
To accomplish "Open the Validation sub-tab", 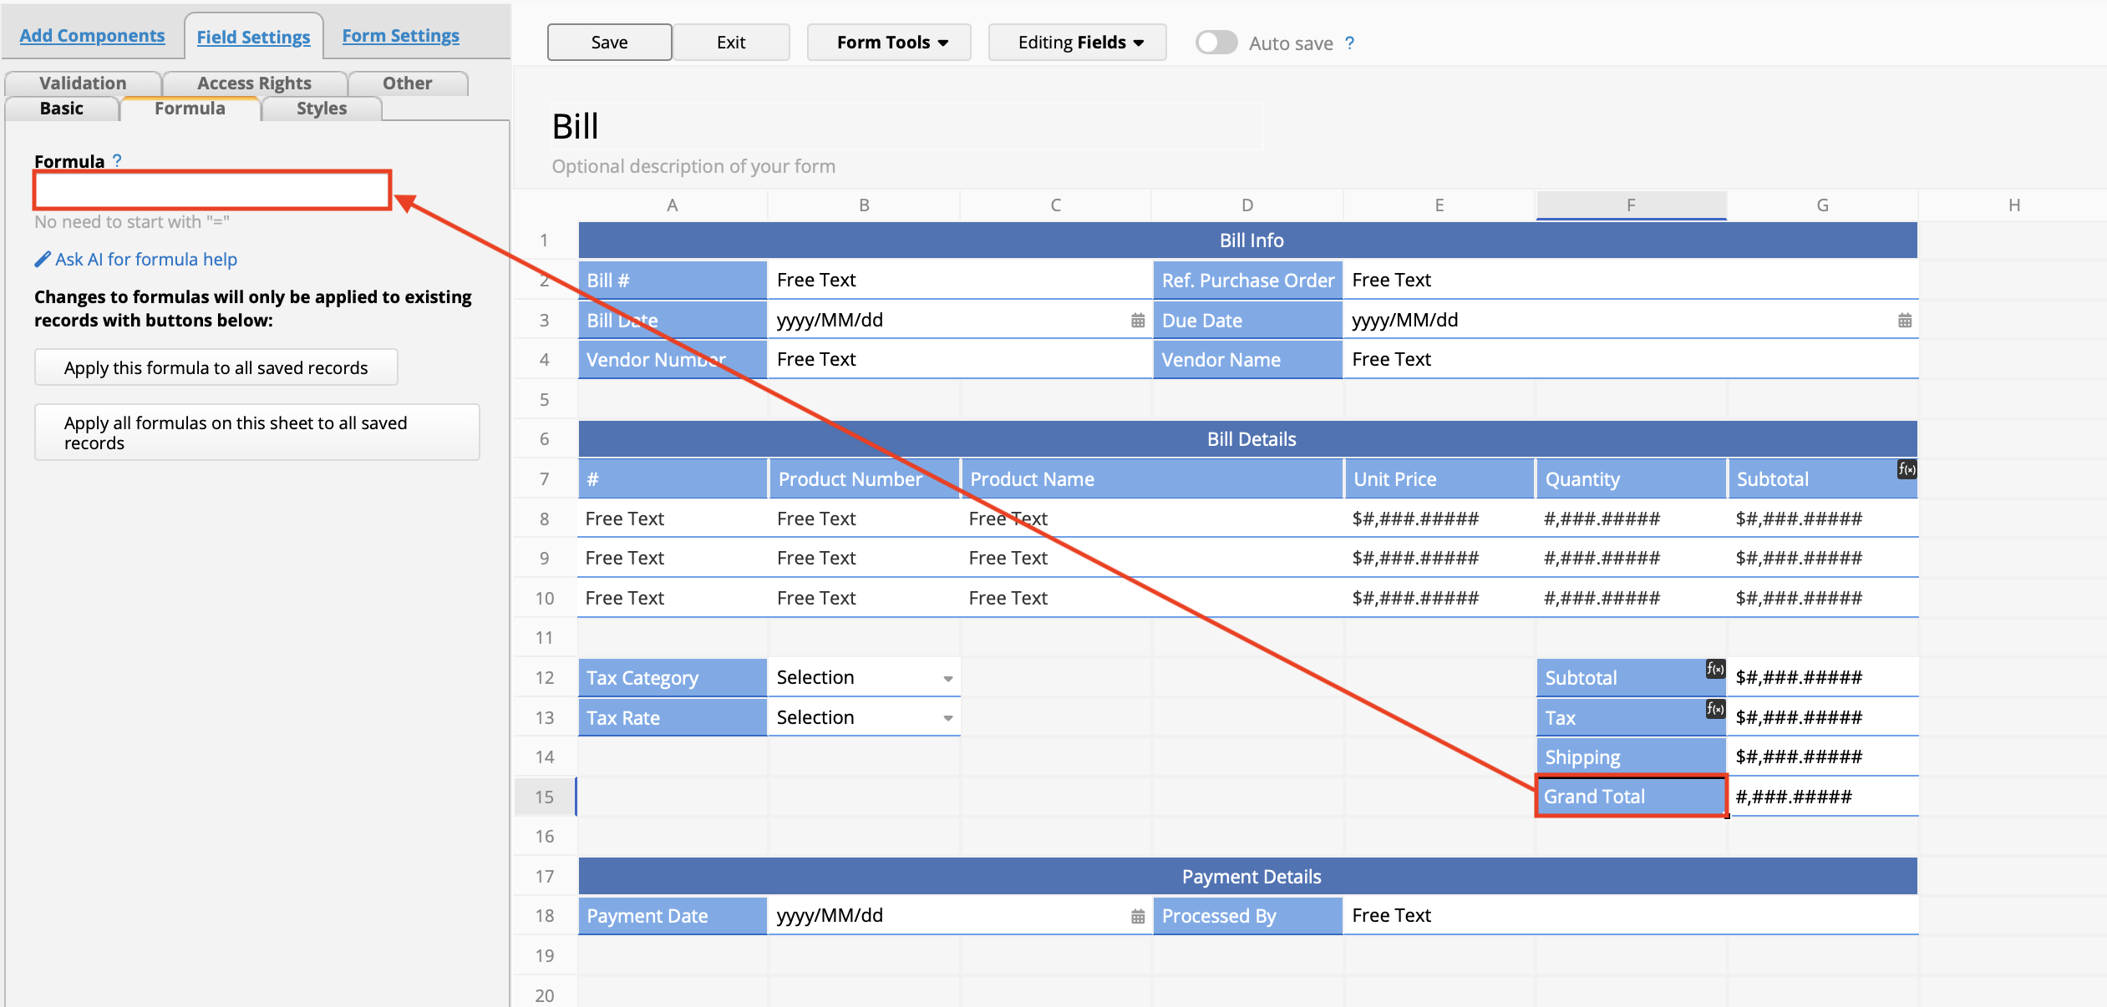I will (83, 83).
